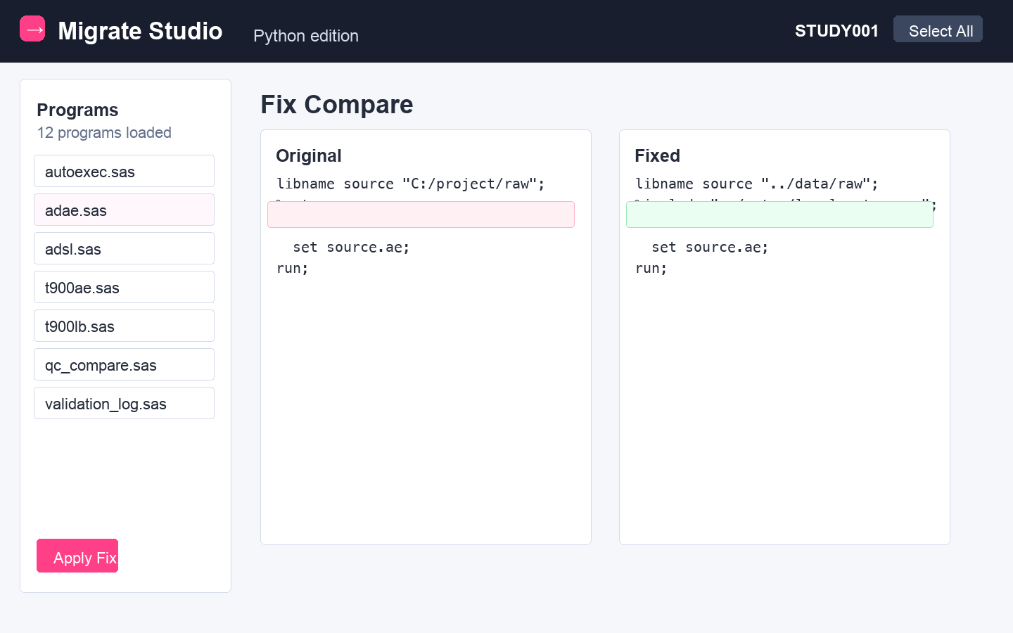The height and width of the screenshot is (633, 1013).
Task: Click 'set source.ae;' in the Original pane
Action: pos(351,247)
